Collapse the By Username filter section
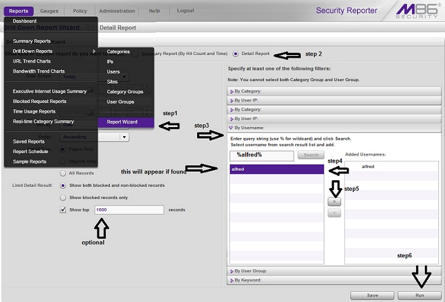445x302 pixels. 250,128
